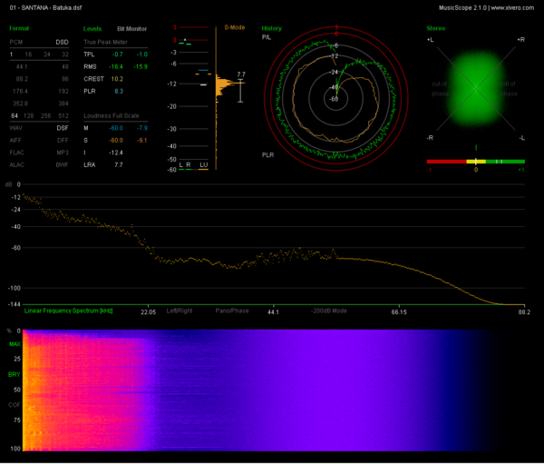Select 192 sample rate
This screenshot has width=544, height=464.
pos(63,91)
